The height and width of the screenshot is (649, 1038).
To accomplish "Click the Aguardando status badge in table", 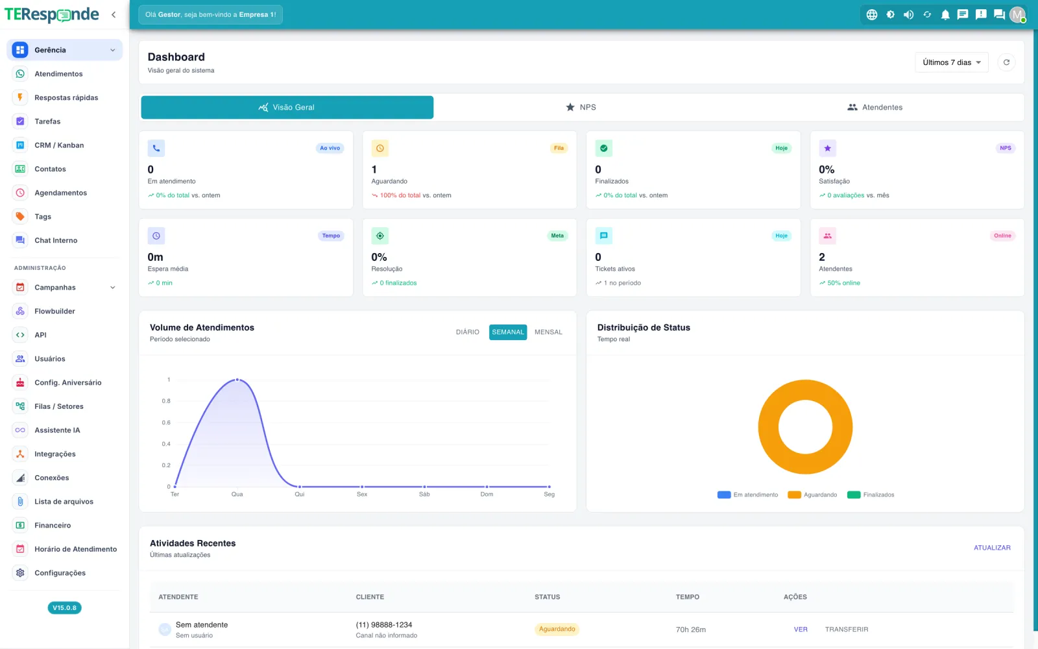I will tap(557, 629).
